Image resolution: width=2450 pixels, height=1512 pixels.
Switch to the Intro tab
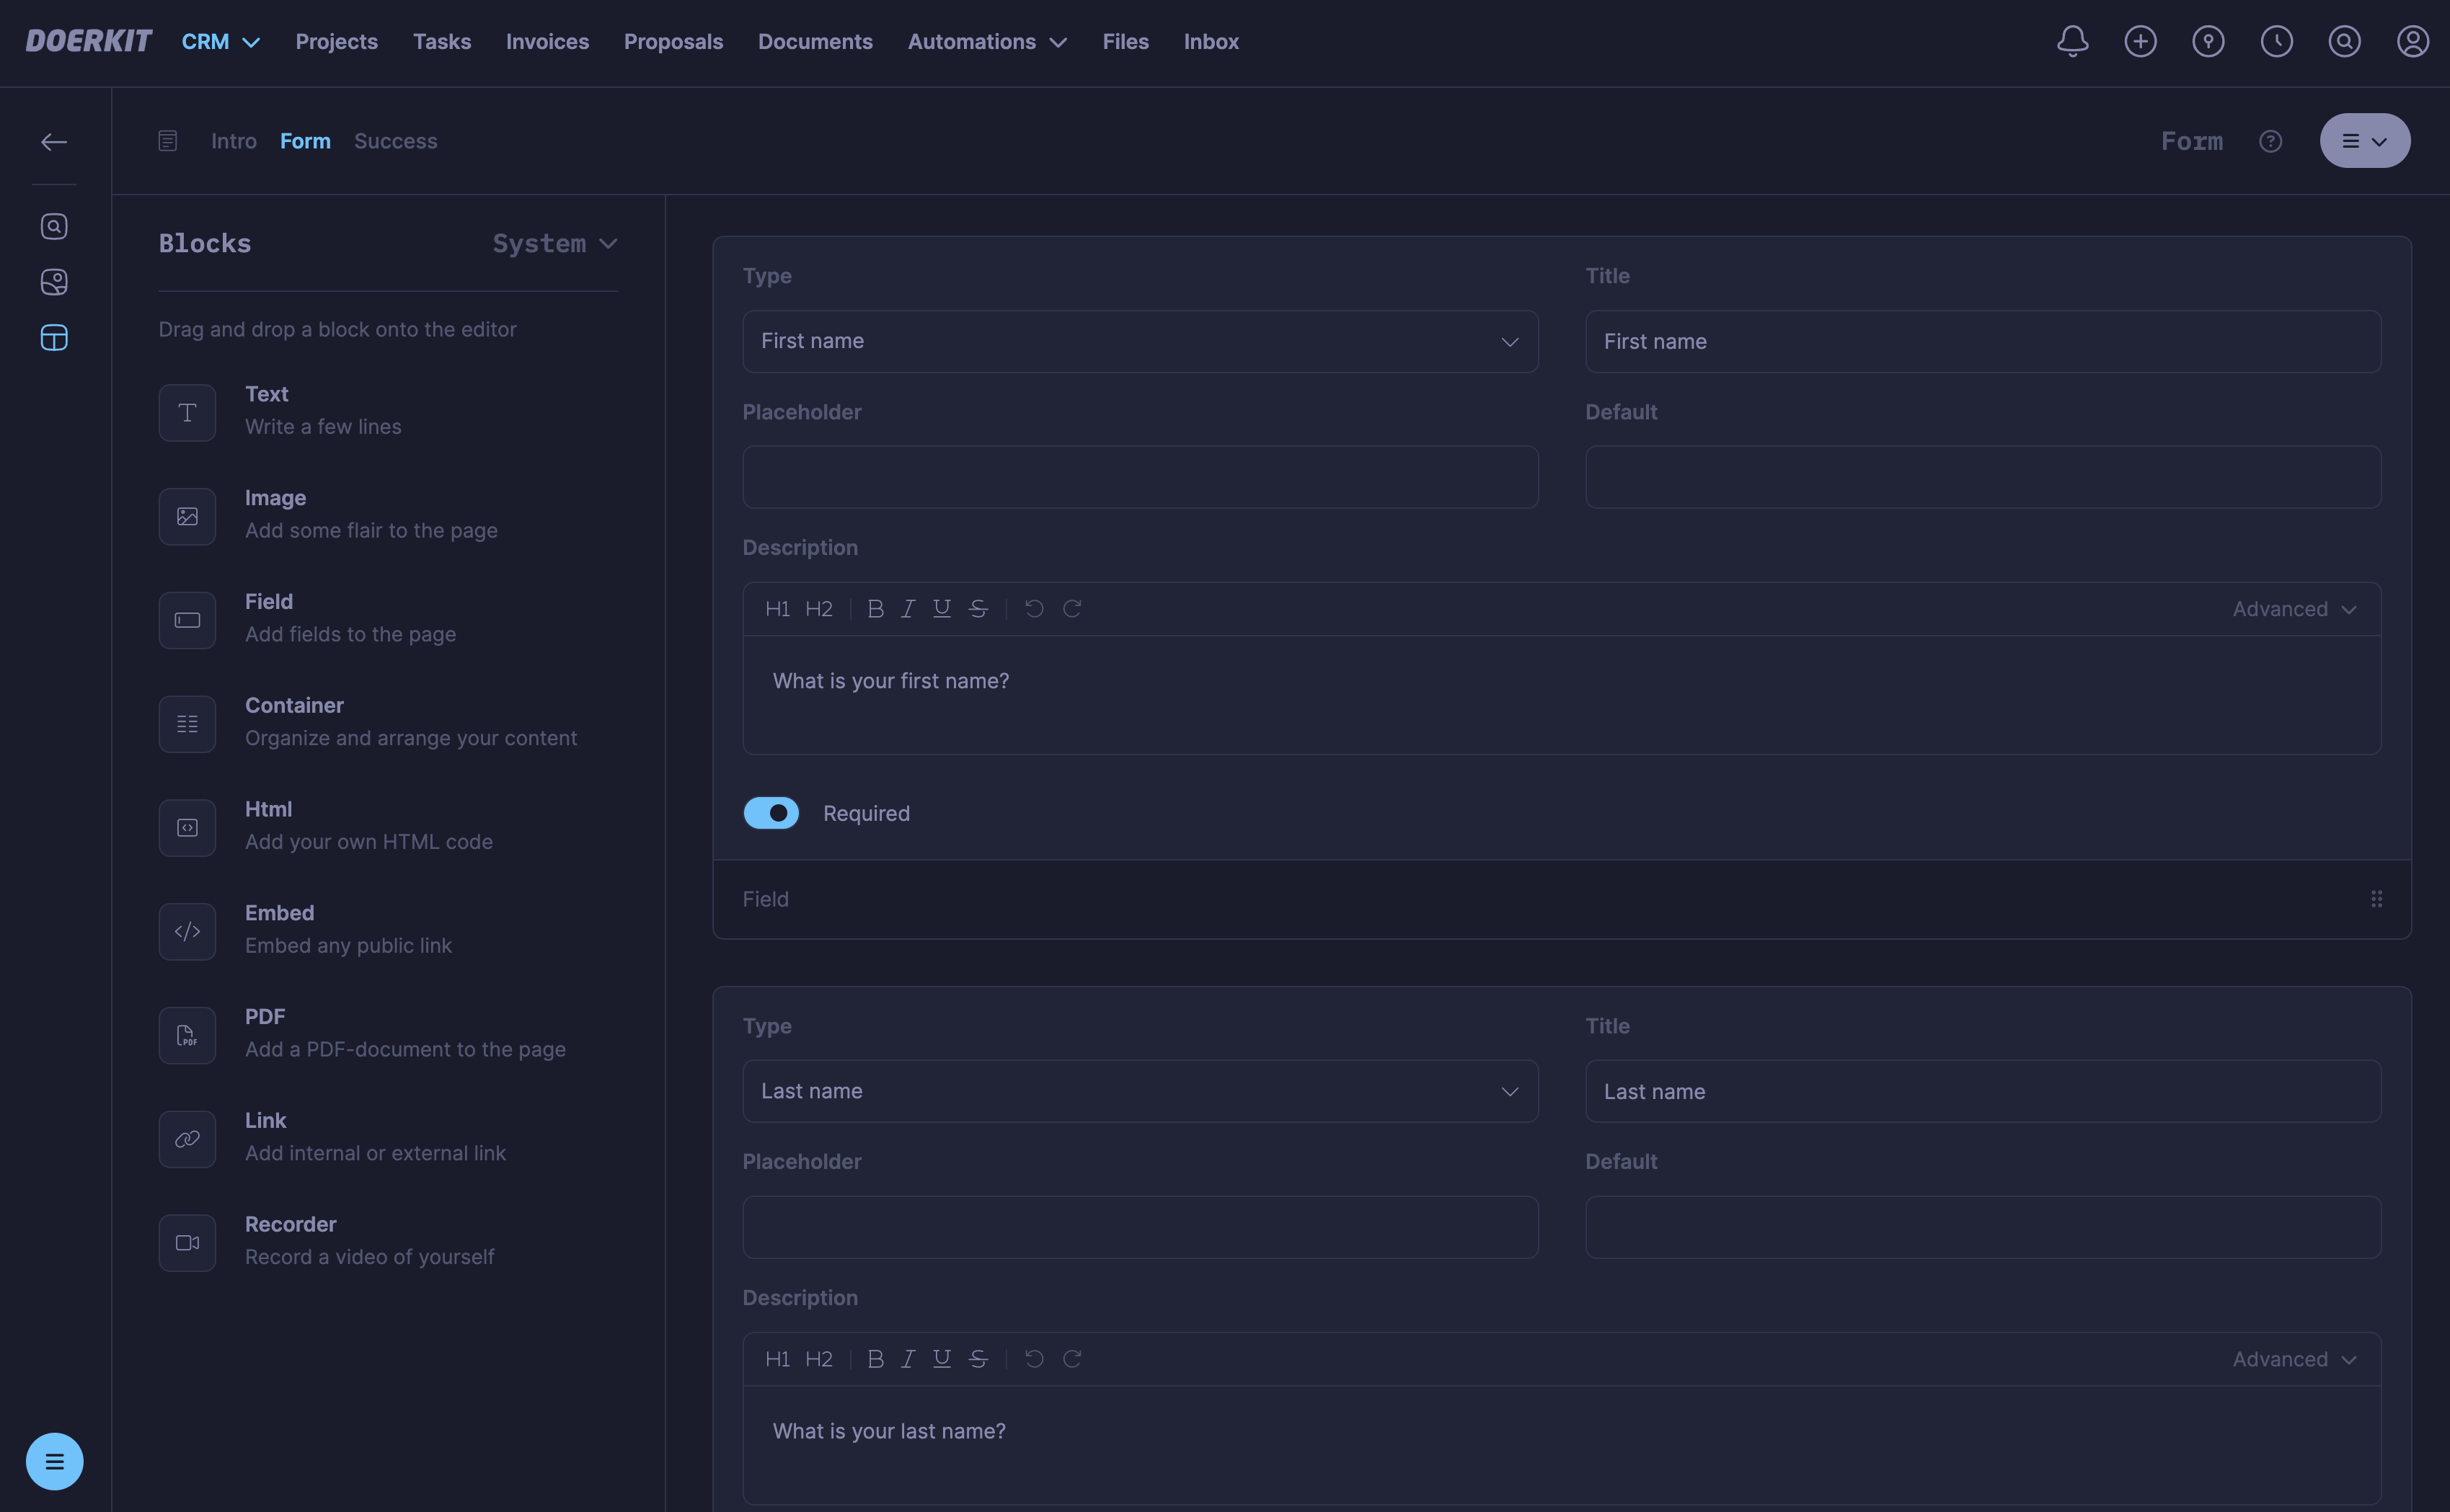233,141
